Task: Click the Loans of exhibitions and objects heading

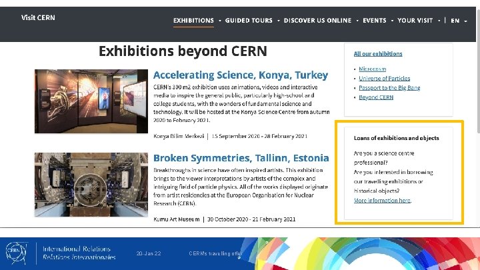Action: point(397,138)
